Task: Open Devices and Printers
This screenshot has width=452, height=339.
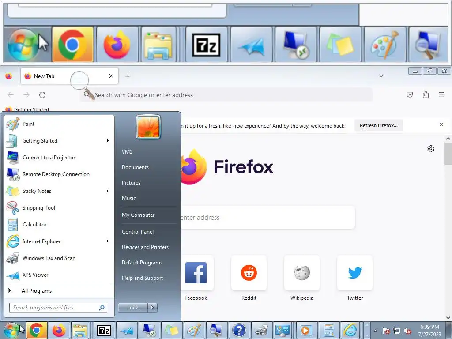Action: coord(145,247)
